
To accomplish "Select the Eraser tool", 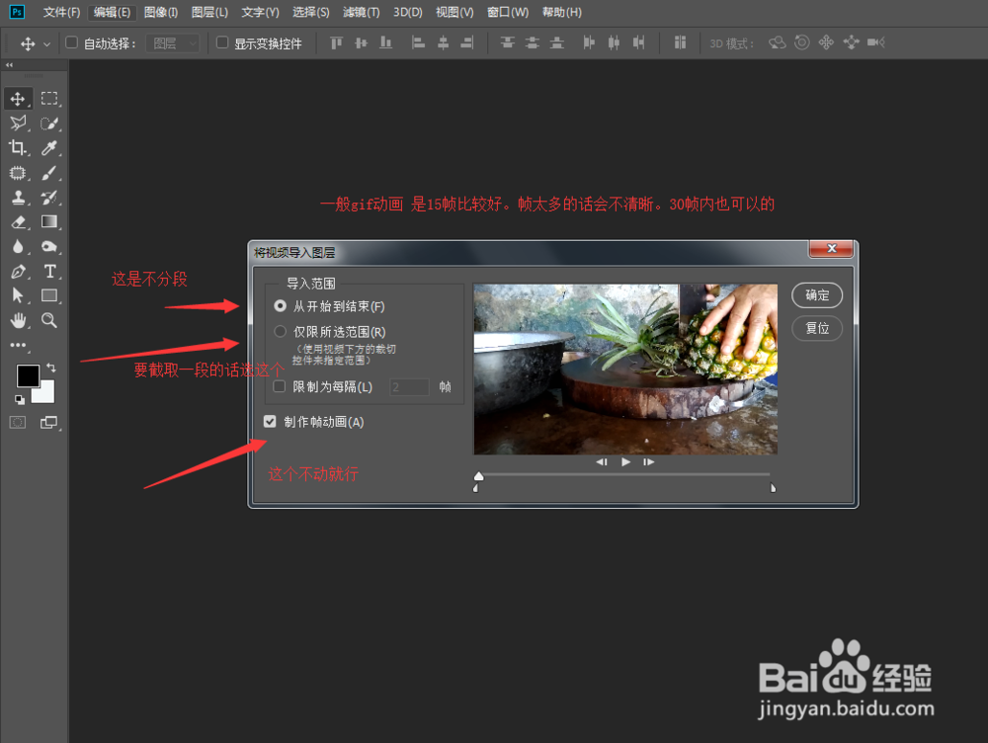I will click(18, 222).
